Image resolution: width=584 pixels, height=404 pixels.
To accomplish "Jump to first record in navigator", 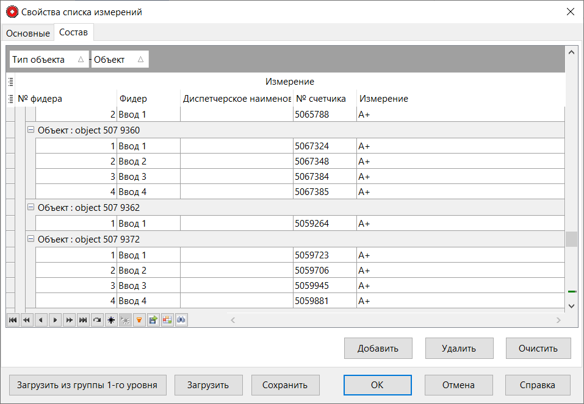I will pyautogui.click(x=13, y=320).
